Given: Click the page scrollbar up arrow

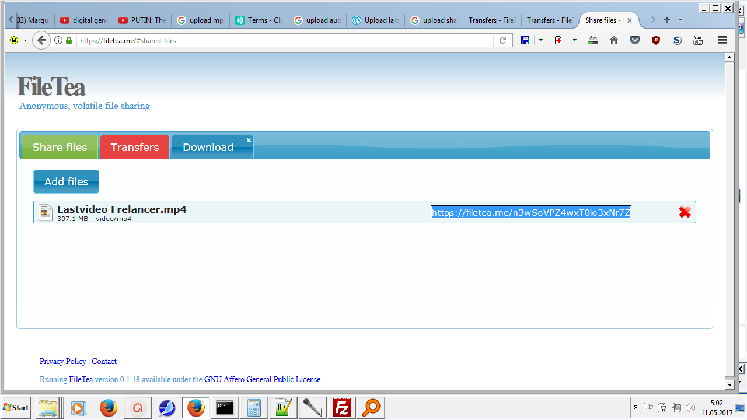Looking at the screenshot, I should pyautogui.click(x=729, y=57).
